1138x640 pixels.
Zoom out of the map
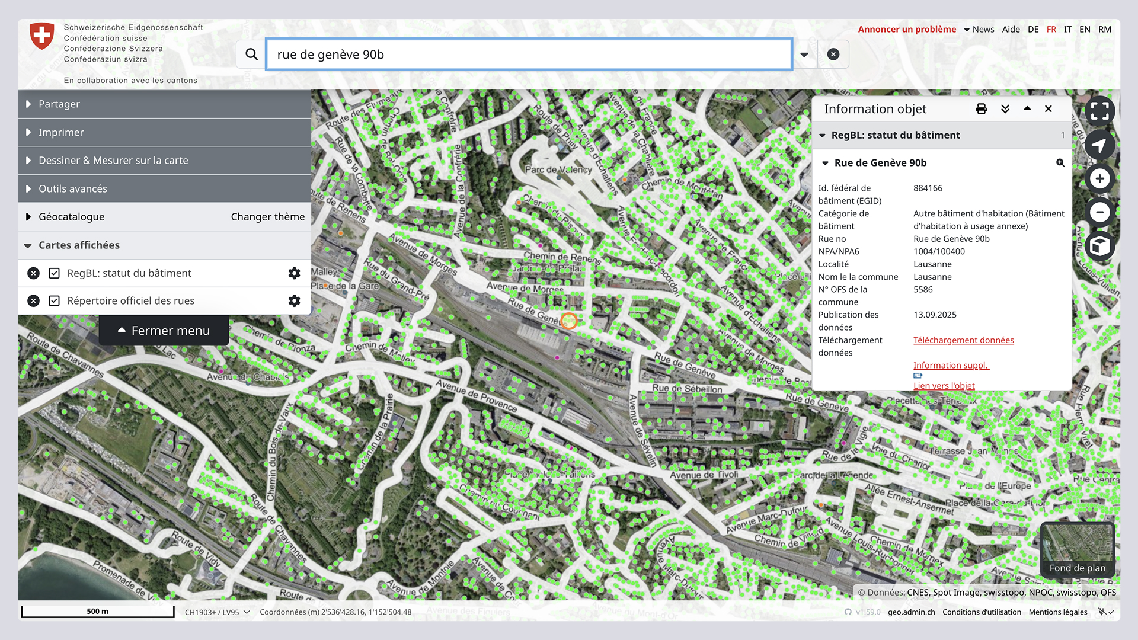click(1099, 212)
